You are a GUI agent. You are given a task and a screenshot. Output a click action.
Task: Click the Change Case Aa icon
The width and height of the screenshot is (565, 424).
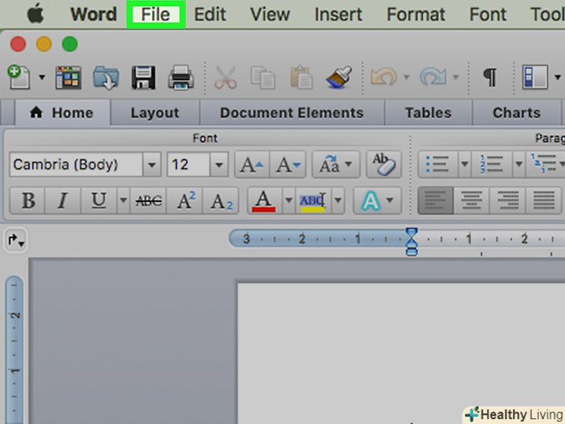336,165
